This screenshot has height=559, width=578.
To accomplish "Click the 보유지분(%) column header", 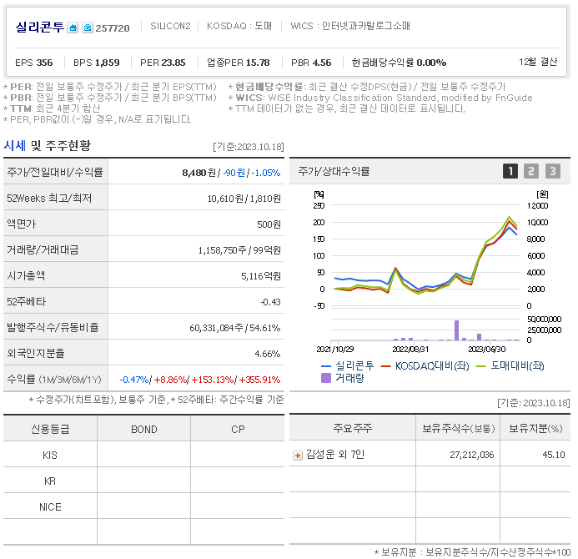I will click(535, 428).
